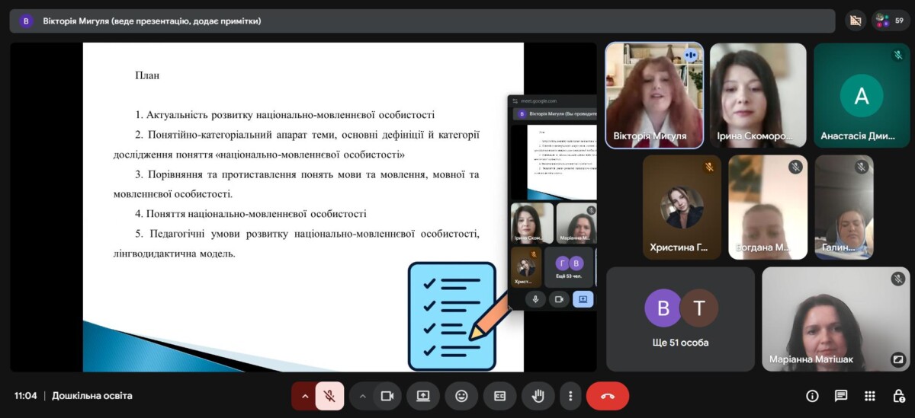Unmute the microphone in the call toolbar
This screenshot has width=915, height=418.
(x=329, y=396)
